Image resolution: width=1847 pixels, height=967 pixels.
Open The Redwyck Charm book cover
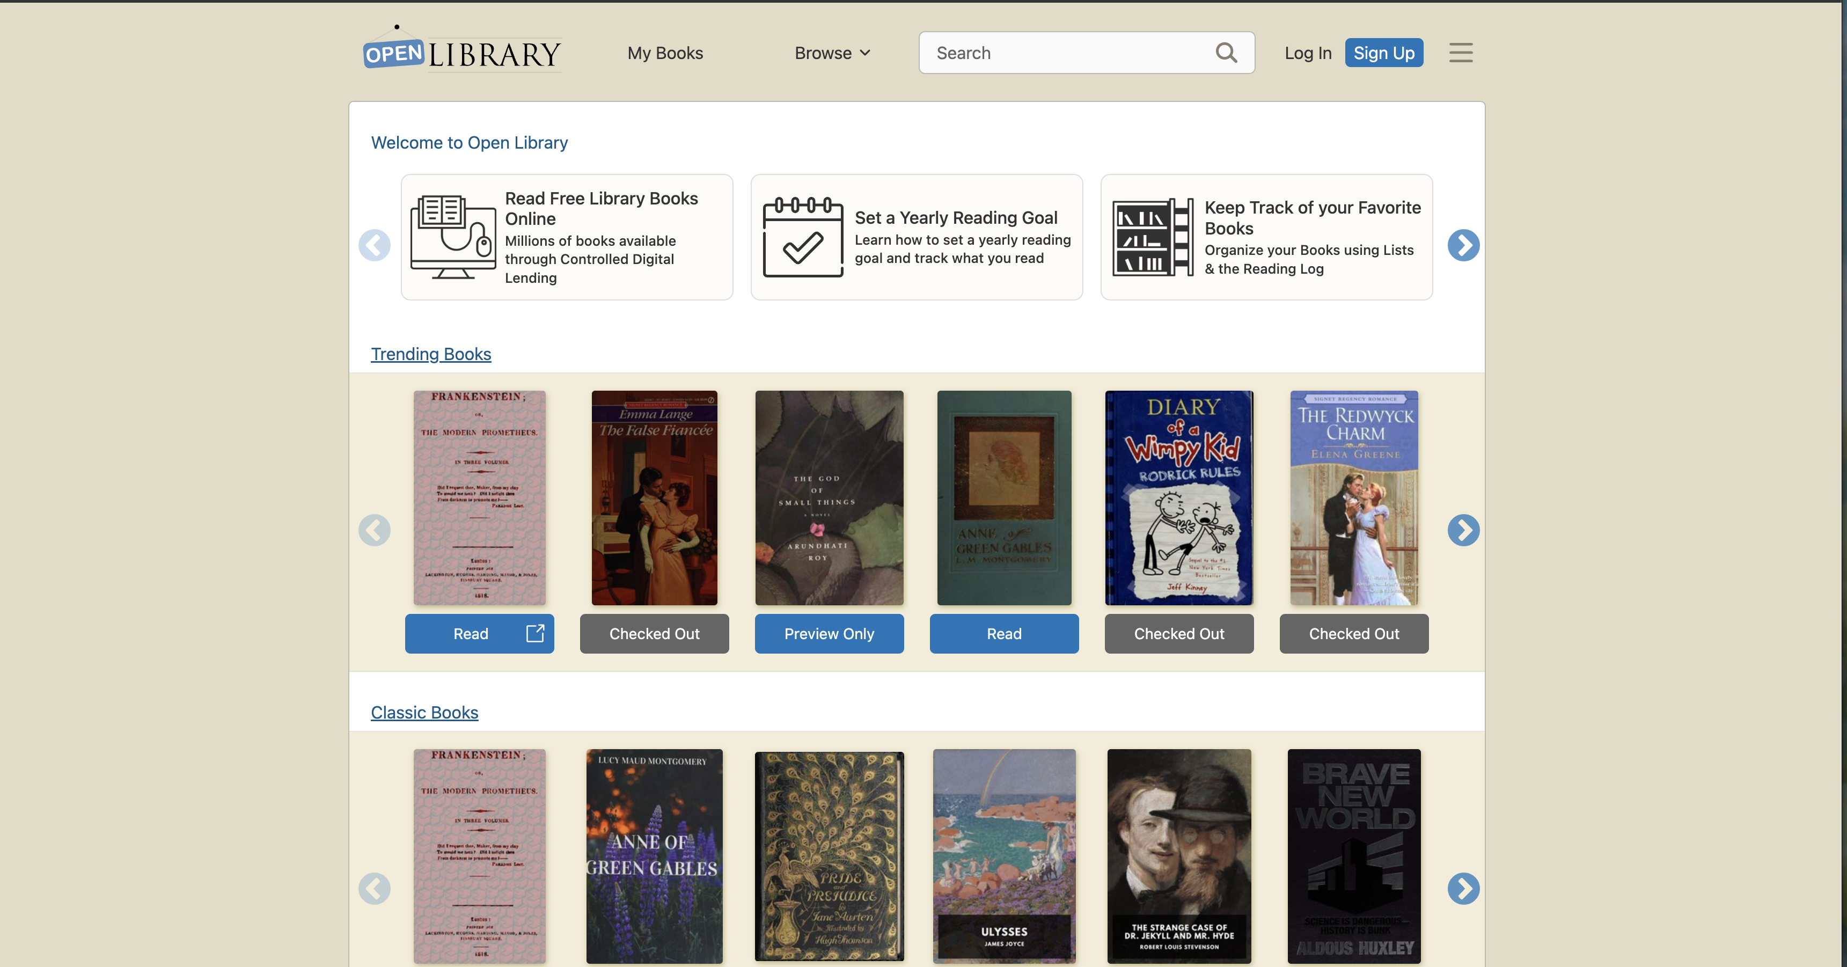click(x=1354, y=497)
